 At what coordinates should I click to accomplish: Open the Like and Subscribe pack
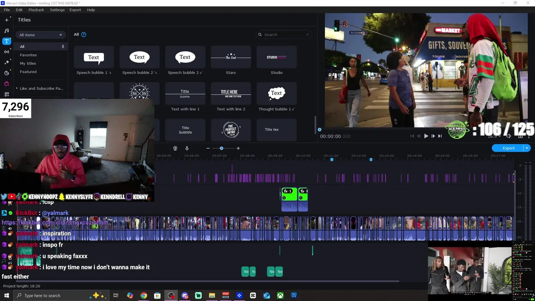click(41, 88)
